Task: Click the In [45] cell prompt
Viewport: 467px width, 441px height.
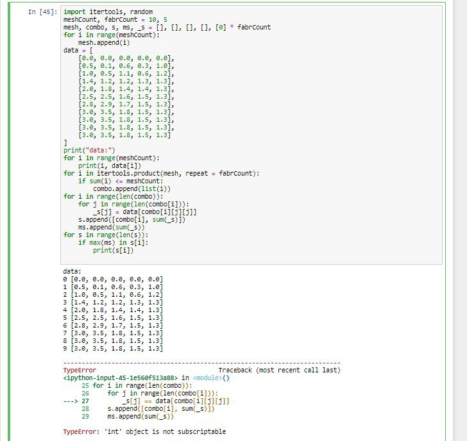Action: tap(43, 12)
